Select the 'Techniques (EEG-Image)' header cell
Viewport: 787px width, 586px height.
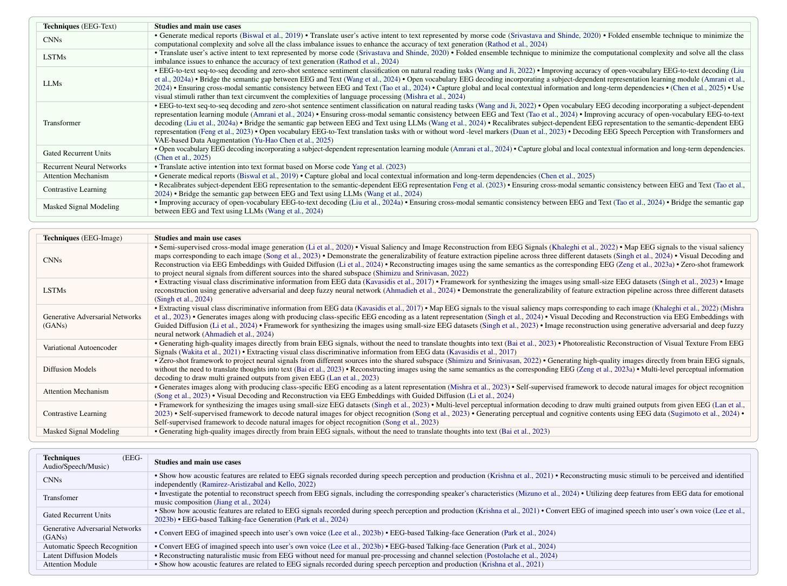[x=92, y=238]
